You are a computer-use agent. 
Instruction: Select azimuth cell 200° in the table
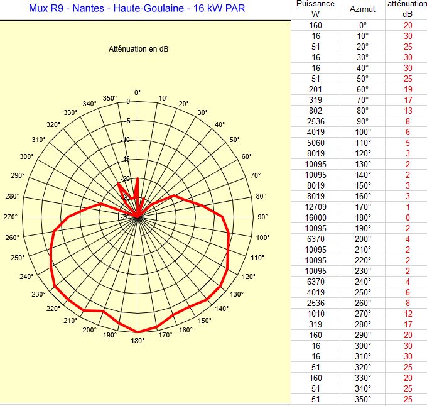coord(363,239)
